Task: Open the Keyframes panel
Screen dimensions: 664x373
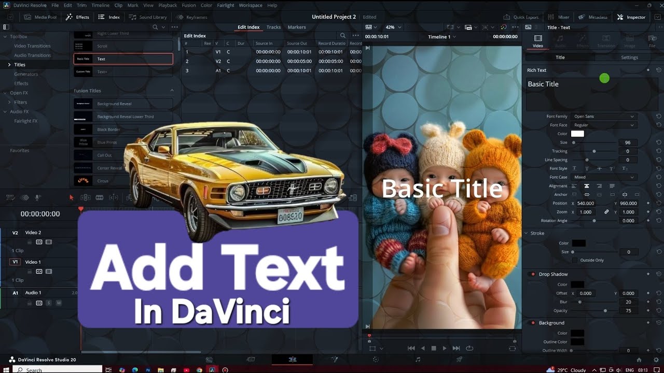Action: click(191, 17)
